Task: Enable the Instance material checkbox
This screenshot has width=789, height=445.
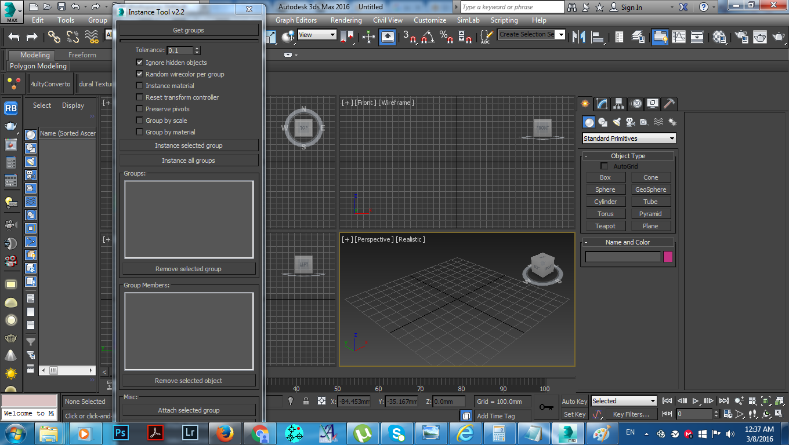Action: point(139,86)
